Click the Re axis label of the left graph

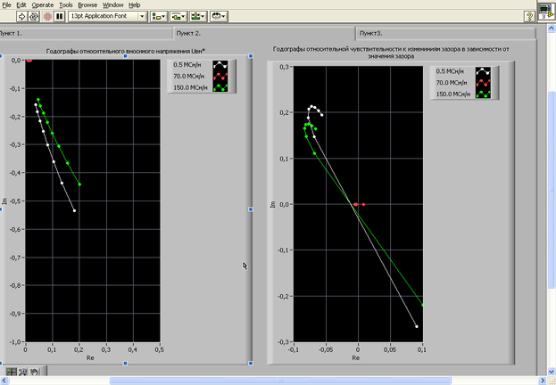(90, 357)
